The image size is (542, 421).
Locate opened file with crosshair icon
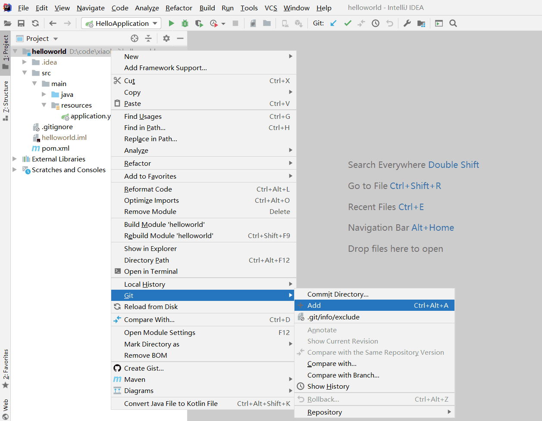[135, 38]
